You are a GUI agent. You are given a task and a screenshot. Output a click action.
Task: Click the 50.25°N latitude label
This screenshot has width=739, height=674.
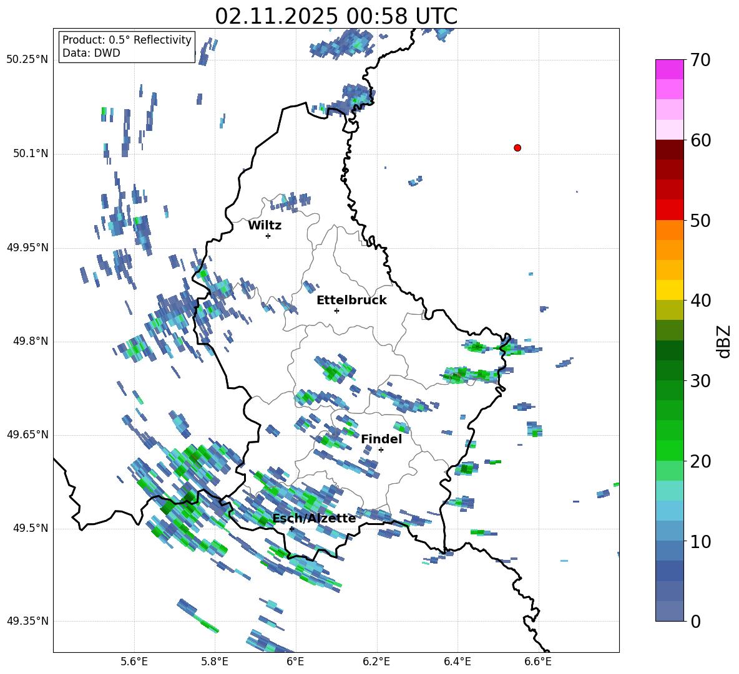point(27,60)
